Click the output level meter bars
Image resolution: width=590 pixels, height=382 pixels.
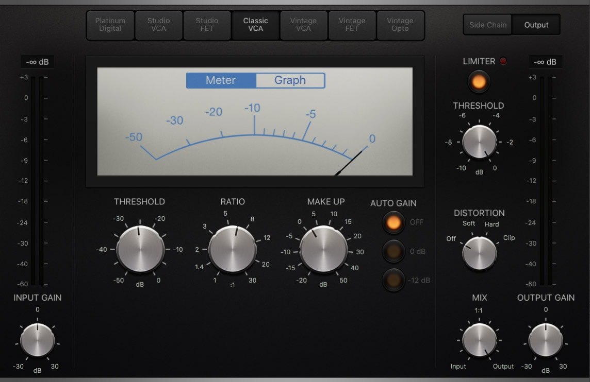tap(546, 181)
